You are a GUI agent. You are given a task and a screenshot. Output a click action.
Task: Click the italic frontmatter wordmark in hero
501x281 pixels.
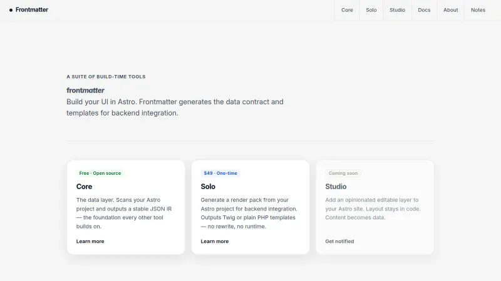tap(85, 90)
